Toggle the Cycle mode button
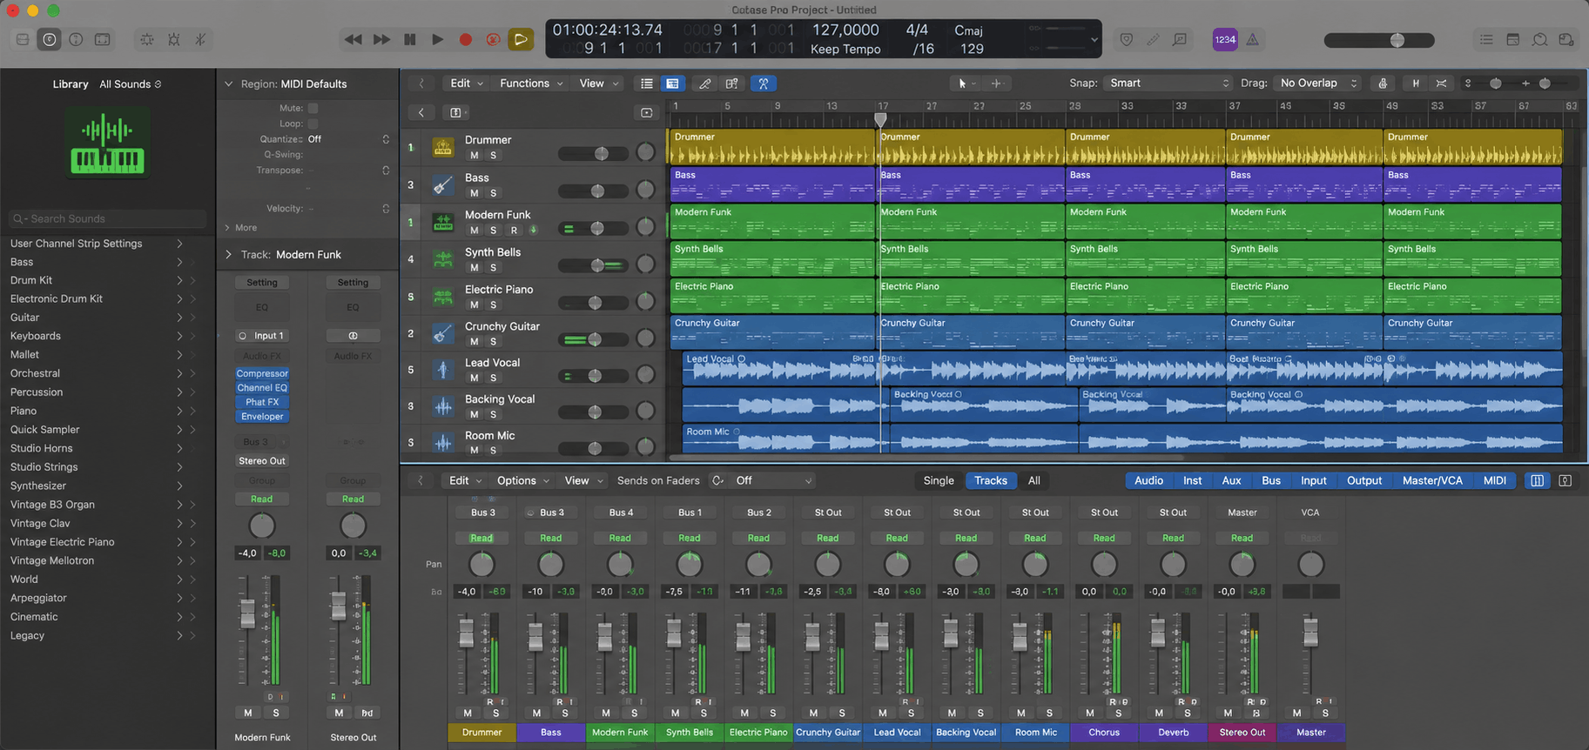The height and width of the screenshot is (750, 1589). [521, 39]
